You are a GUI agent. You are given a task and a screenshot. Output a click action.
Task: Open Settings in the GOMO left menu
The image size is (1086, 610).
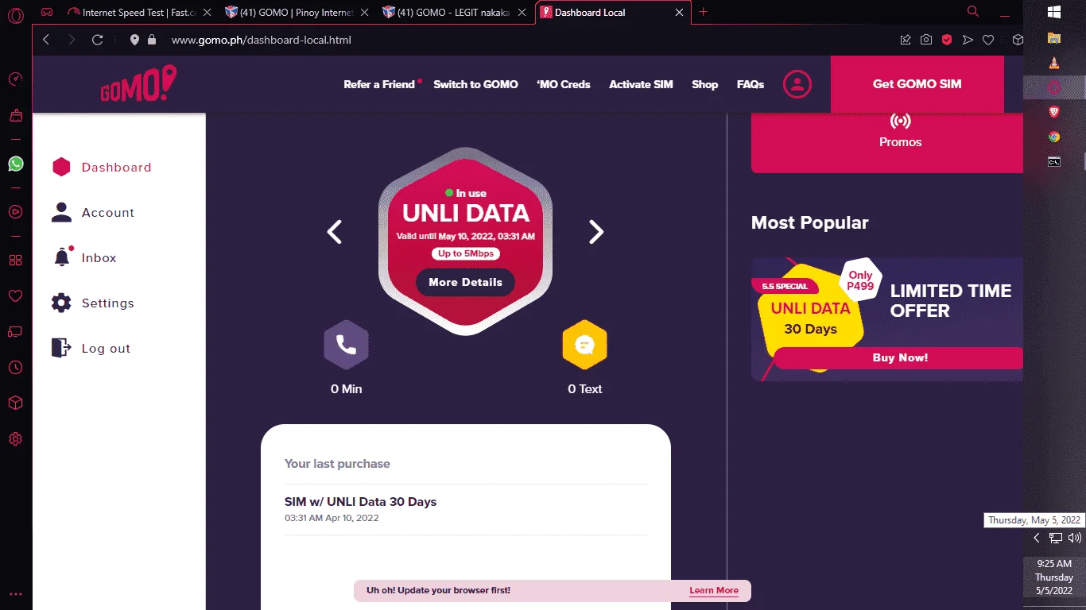93,303
